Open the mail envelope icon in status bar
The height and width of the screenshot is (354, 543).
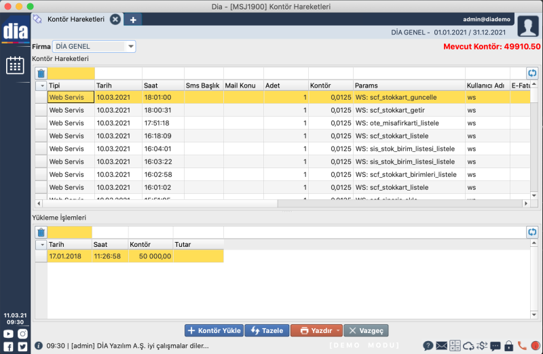point(441,346)
